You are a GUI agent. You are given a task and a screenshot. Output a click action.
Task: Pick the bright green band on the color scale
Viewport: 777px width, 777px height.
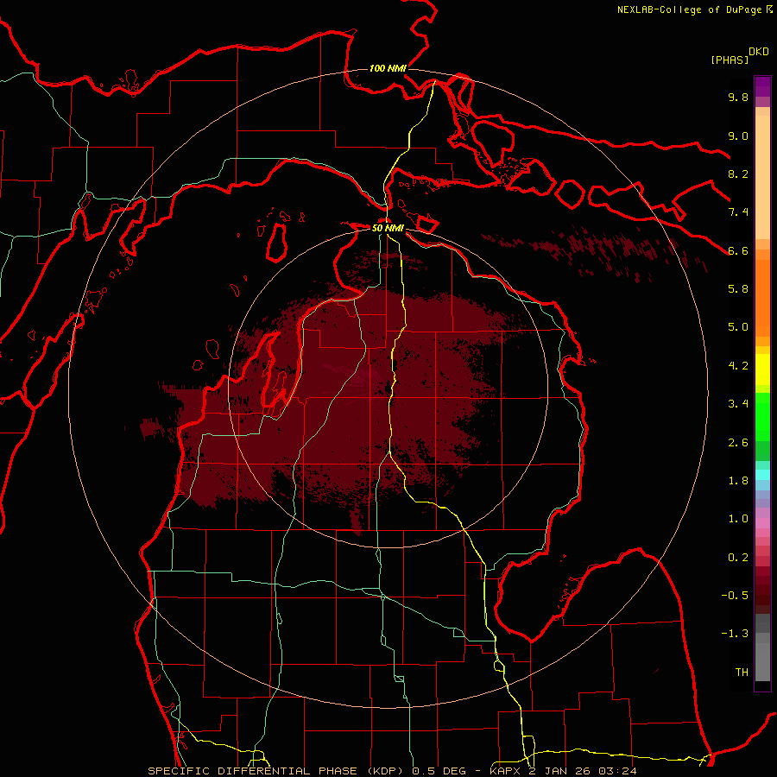(x=762, y=417)
